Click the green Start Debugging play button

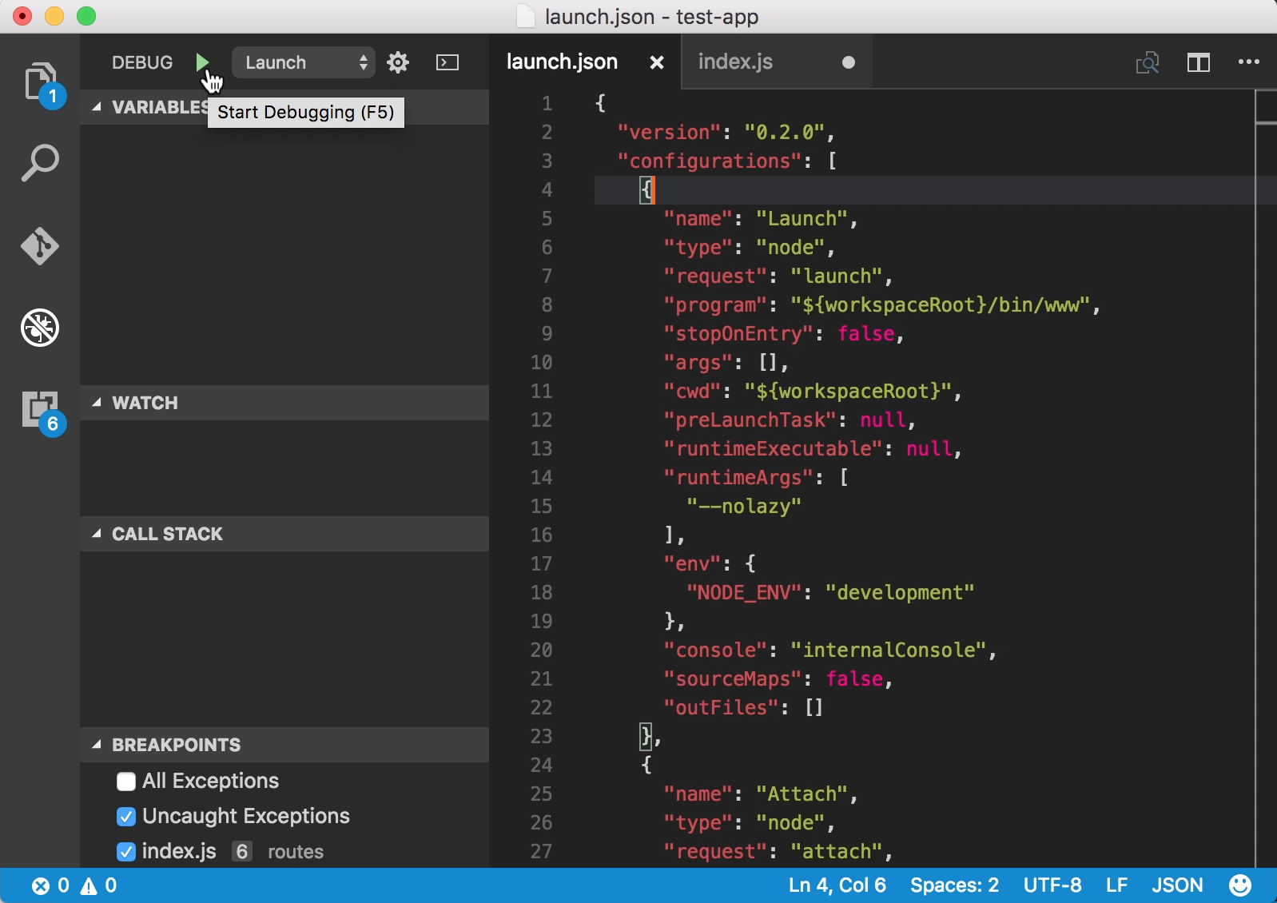click(202, 62)
